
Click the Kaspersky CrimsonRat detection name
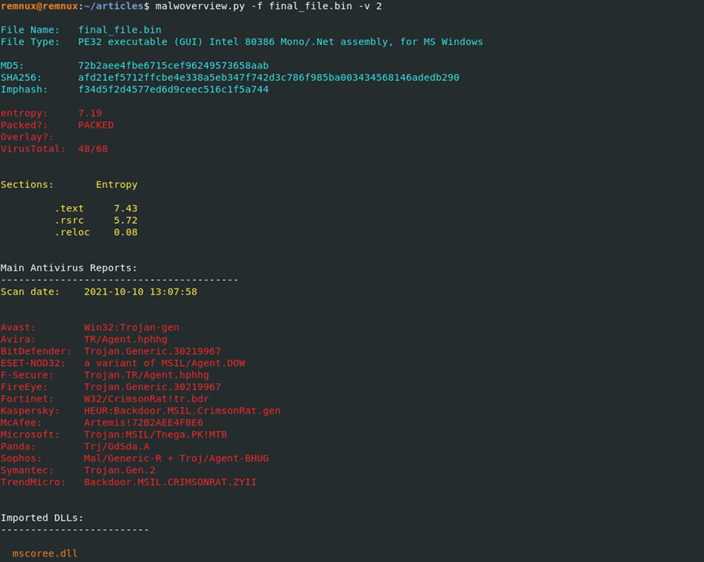pyautogui.click(x=182, y=410)
